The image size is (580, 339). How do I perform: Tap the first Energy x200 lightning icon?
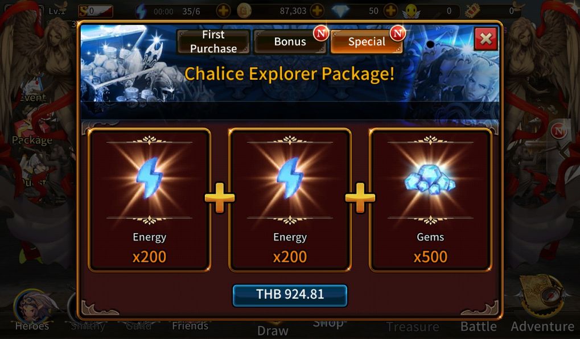click(x=150, y=178)
